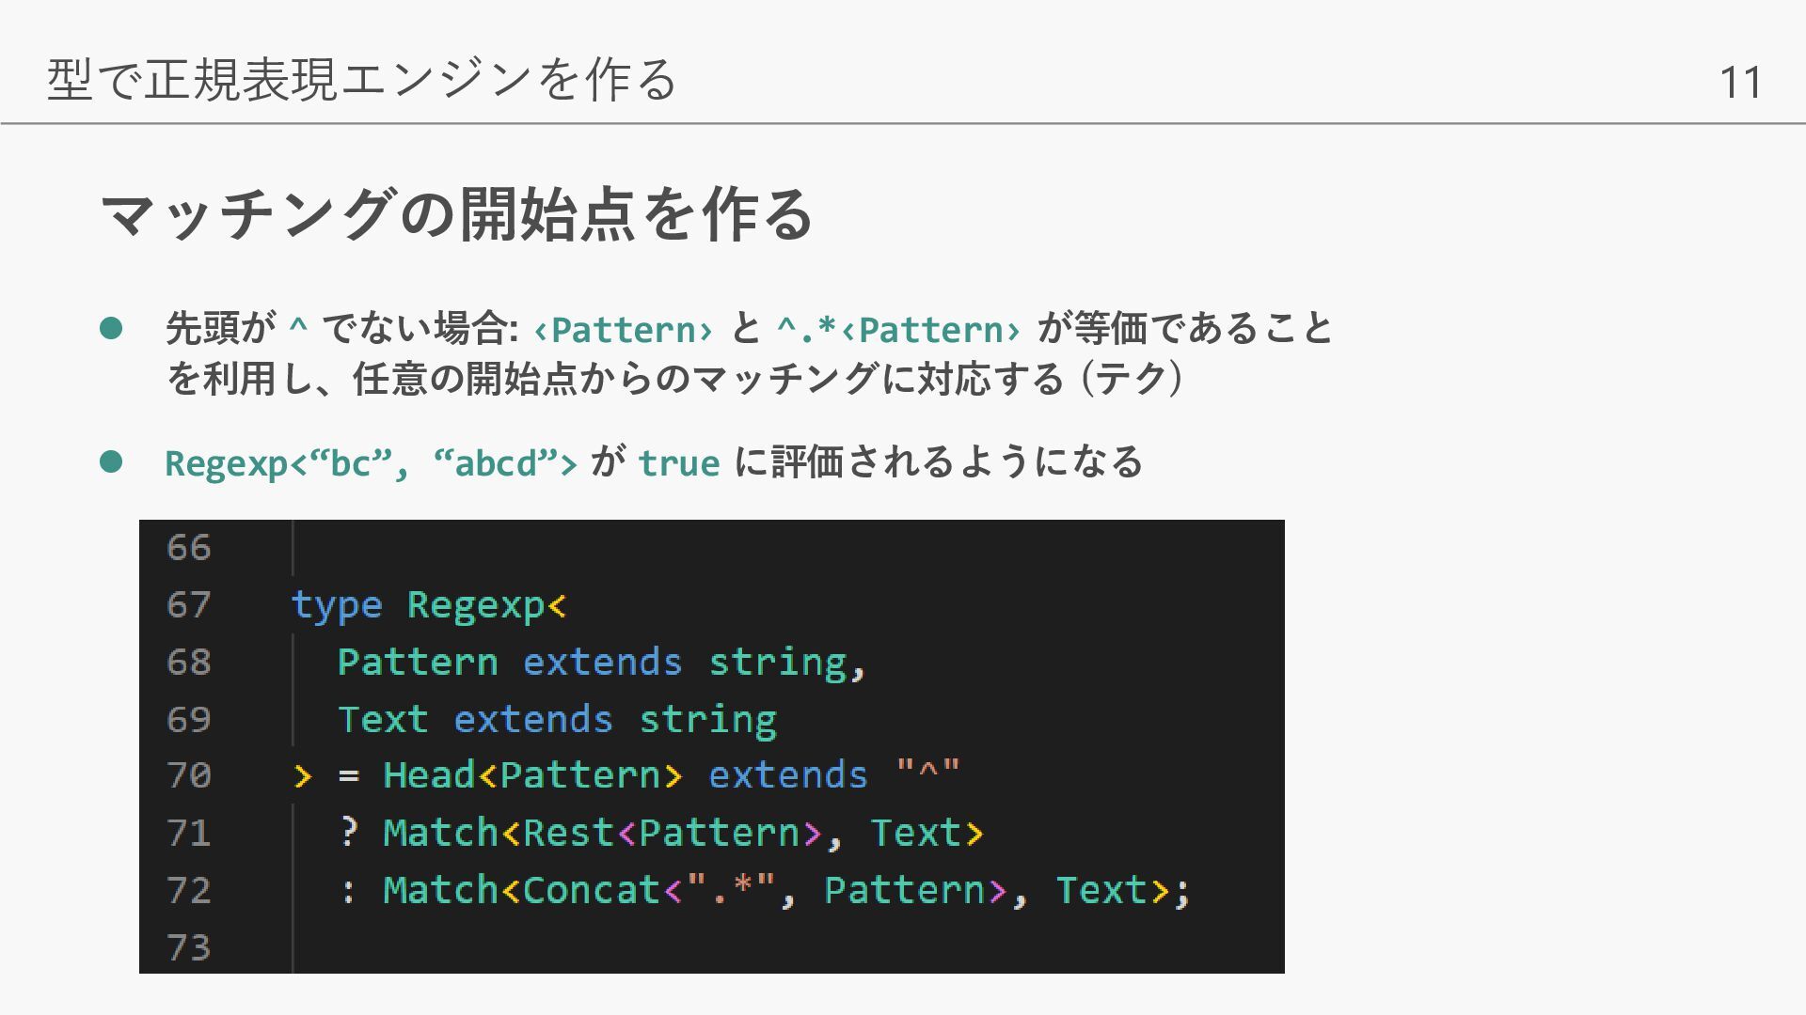
Task: Click the second teal bullet point
Action: click(111, 461)
